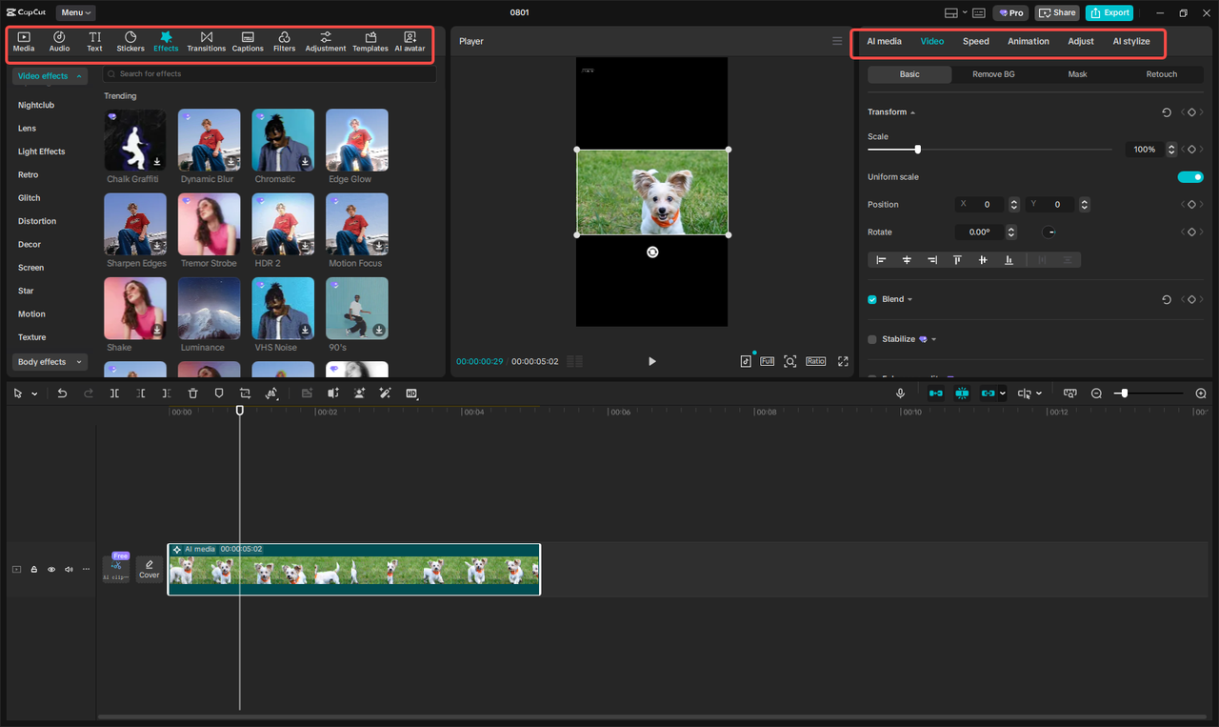Open the Transitions library
This screenshot has height=727, width=1219.
point(206,41)
